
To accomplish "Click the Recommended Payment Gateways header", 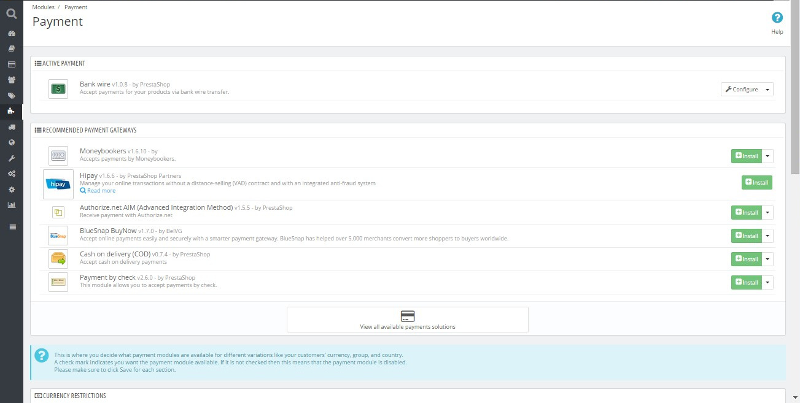I will point(85,130).
